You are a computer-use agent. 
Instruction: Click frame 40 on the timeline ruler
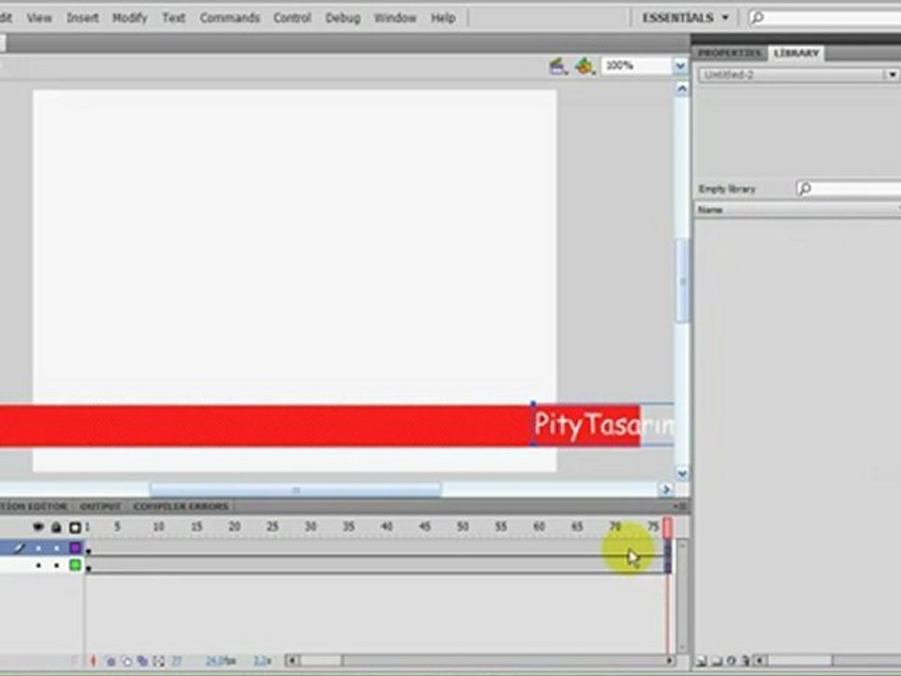(386, 527)
